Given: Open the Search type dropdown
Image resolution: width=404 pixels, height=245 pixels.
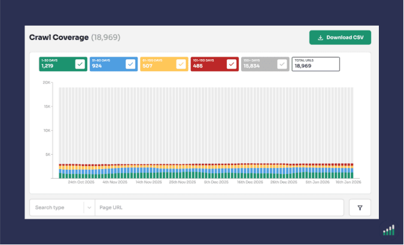Looking at the screenshot, I should [x=57, y=207].
